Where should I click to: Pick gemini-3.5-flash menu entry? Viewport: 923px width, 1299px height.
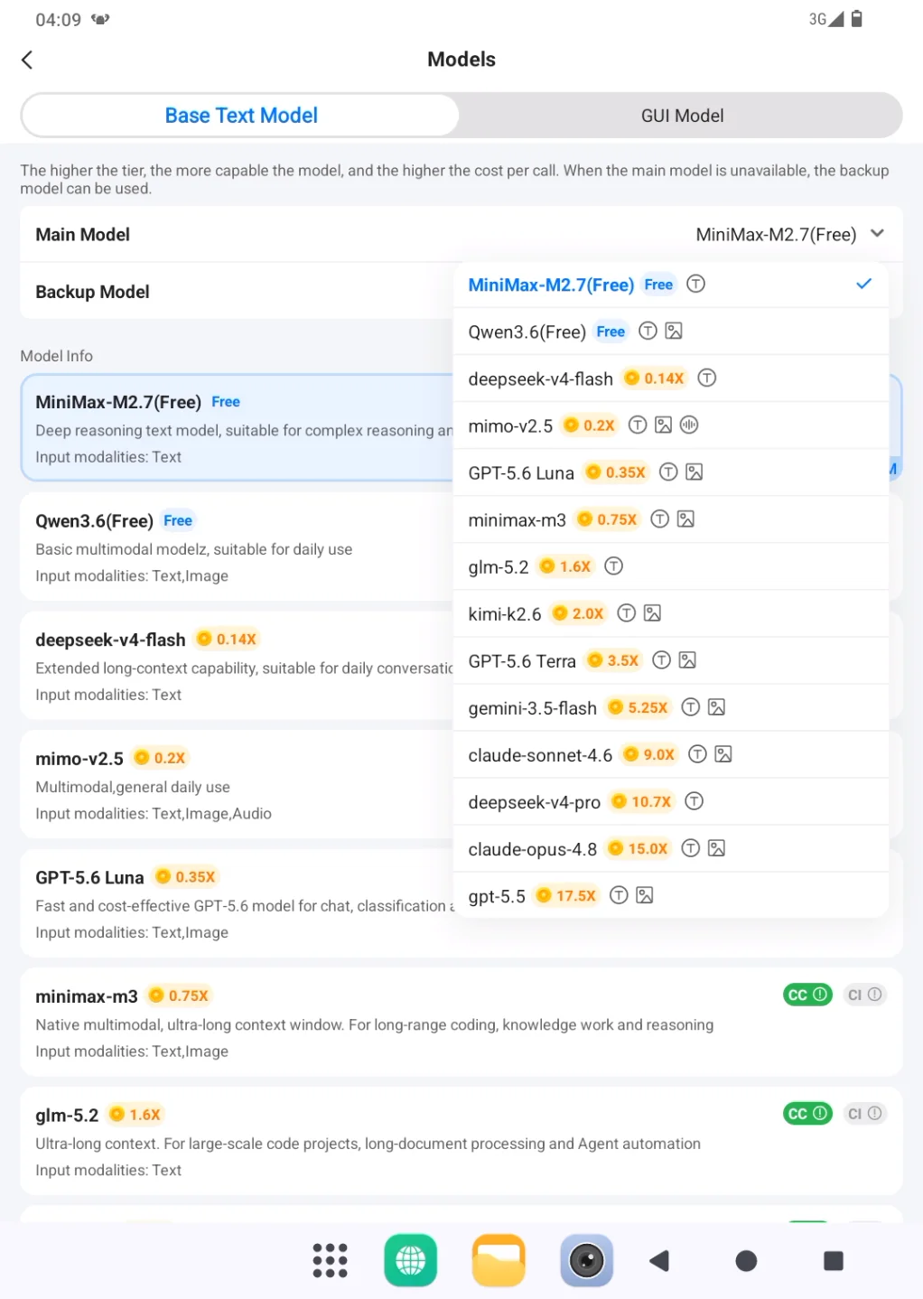[x=671, y=707]
